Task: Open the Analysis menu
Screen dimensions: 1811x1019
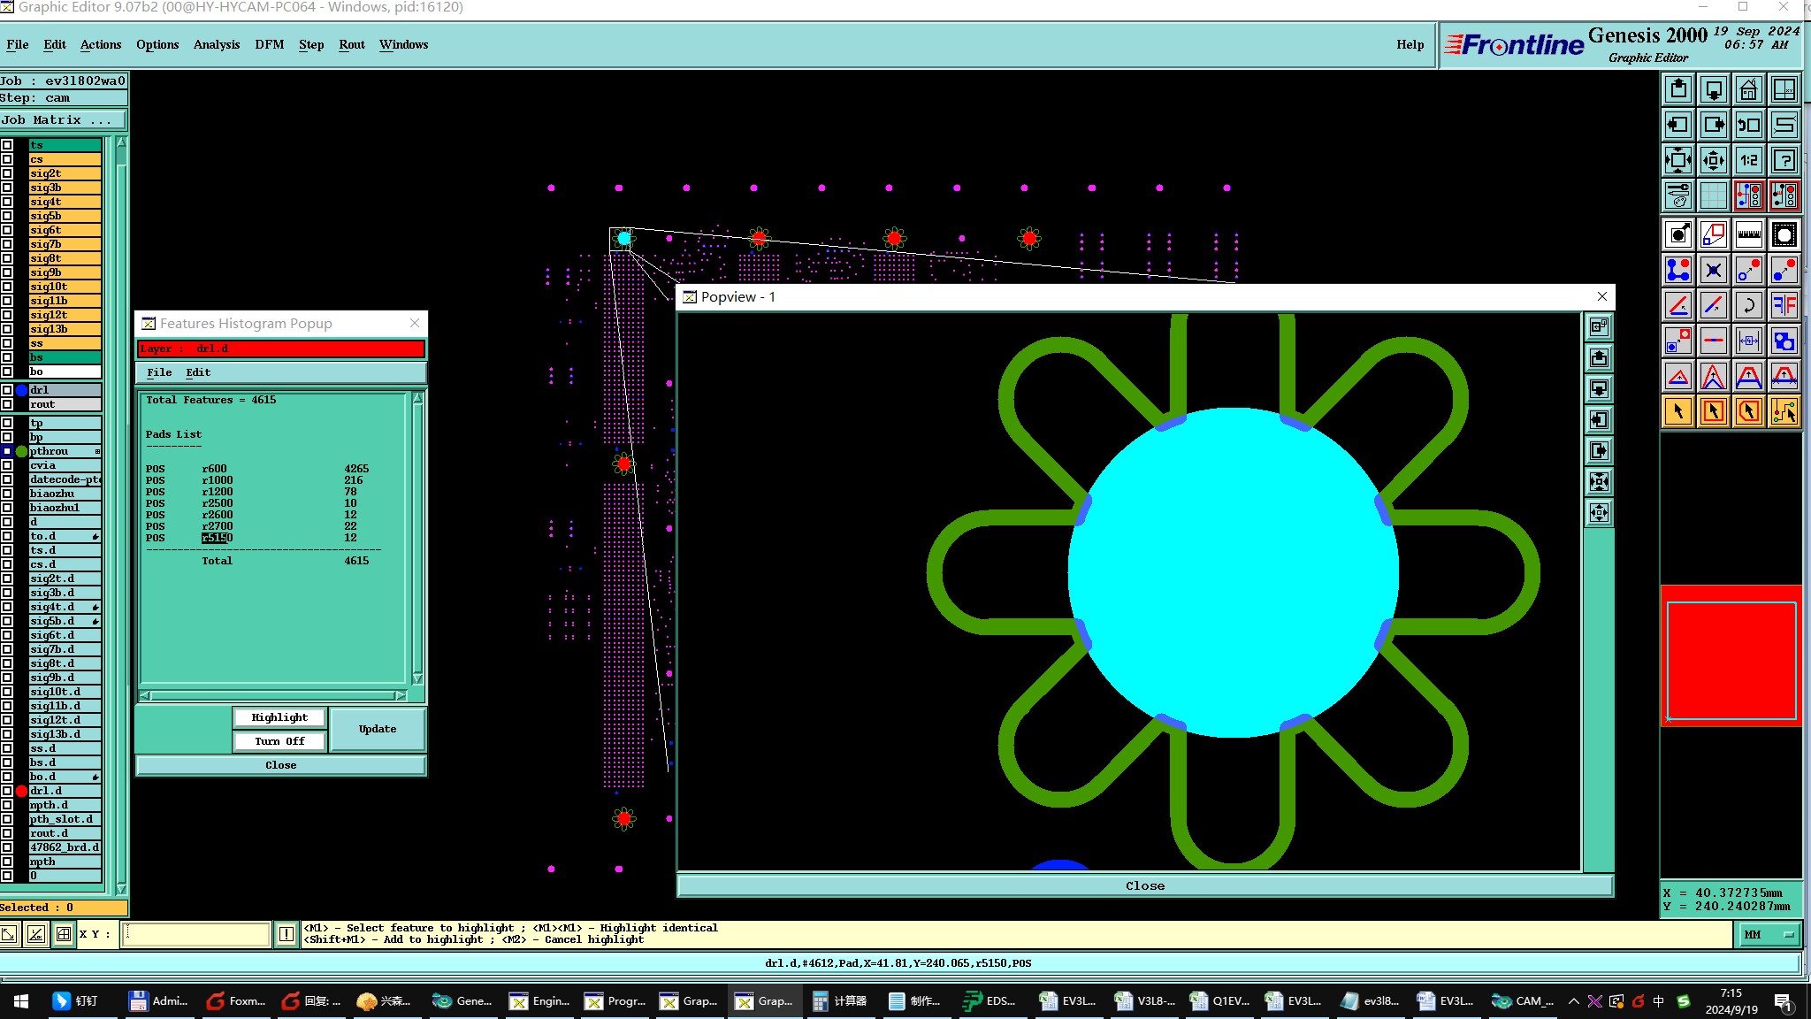Action: point(216,44)
